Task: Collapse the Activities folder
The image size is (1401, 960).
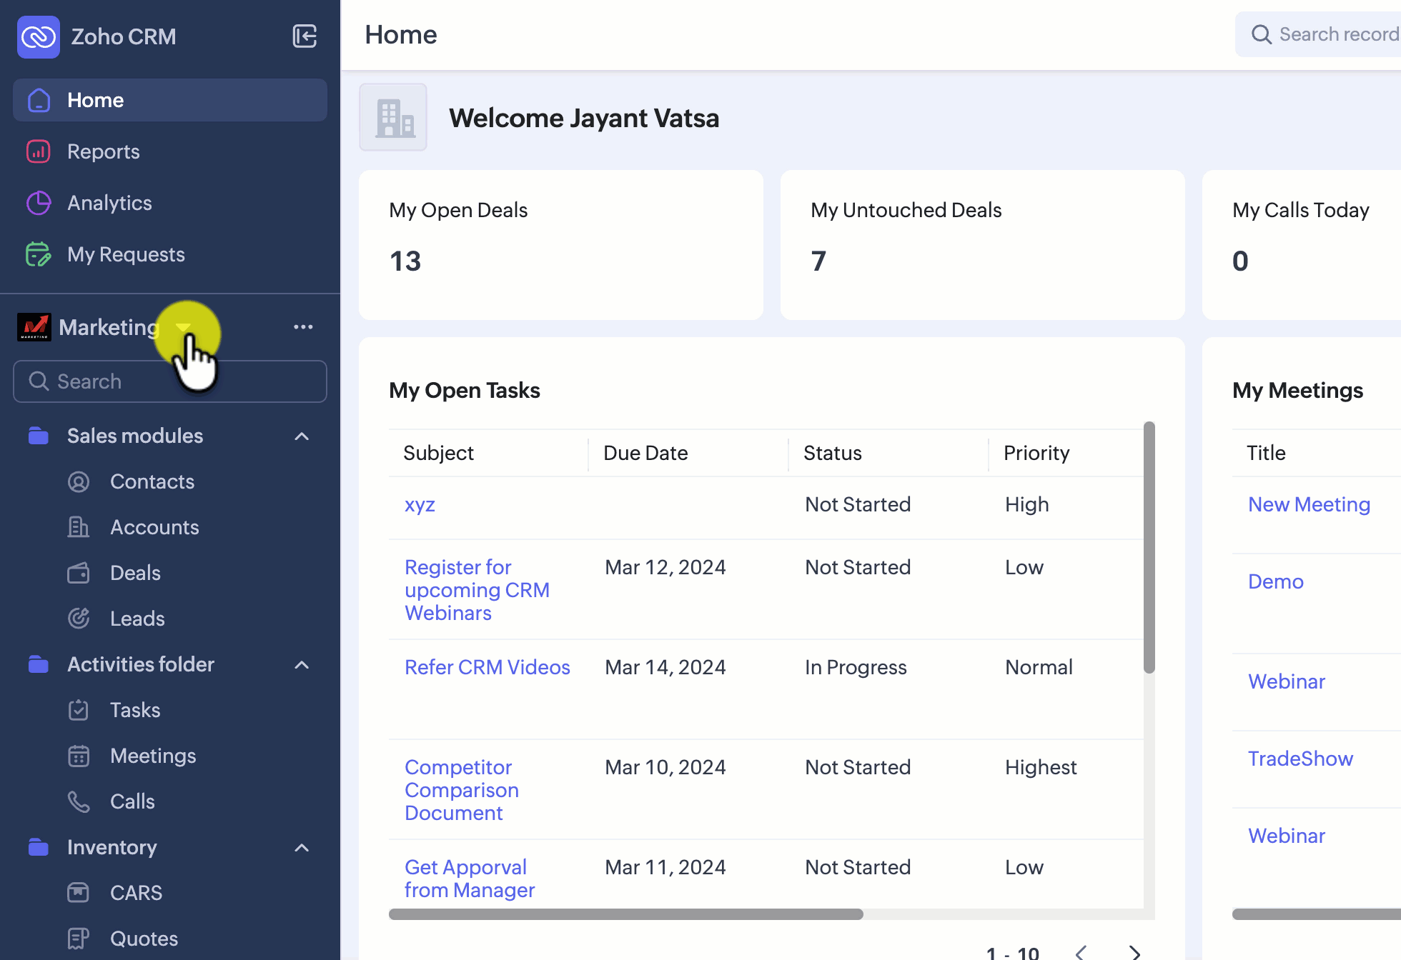Action: tap(302, 665)
